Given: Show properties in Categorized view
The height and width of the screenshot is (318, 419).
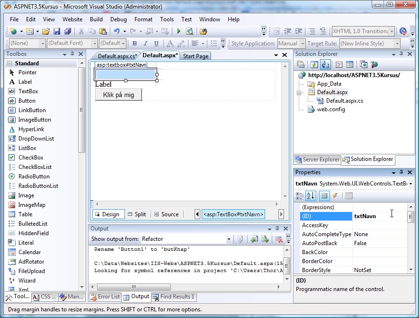Looking at the screenshot, I should 300,196.
